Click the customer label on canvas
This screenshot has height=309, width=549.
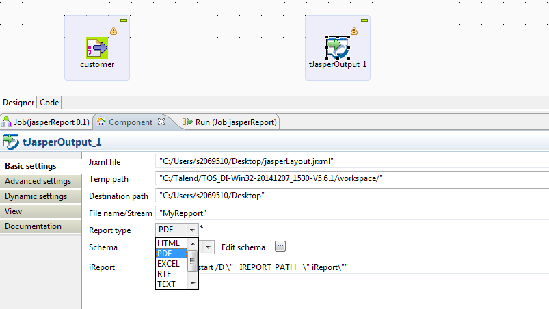[x=97, y=64]
